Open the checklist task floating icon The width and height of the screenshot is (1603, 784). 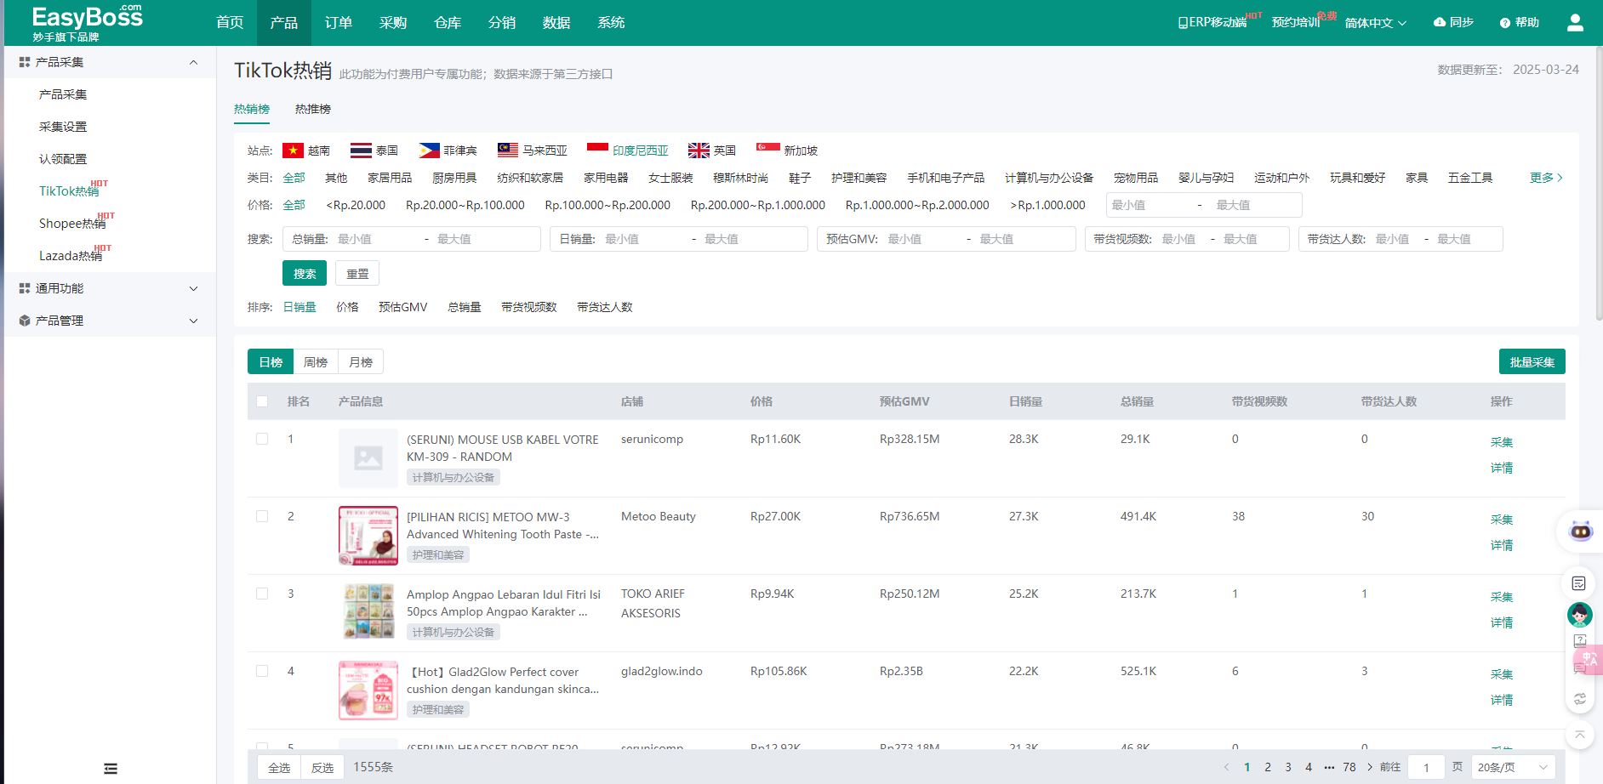point(1579,583)
